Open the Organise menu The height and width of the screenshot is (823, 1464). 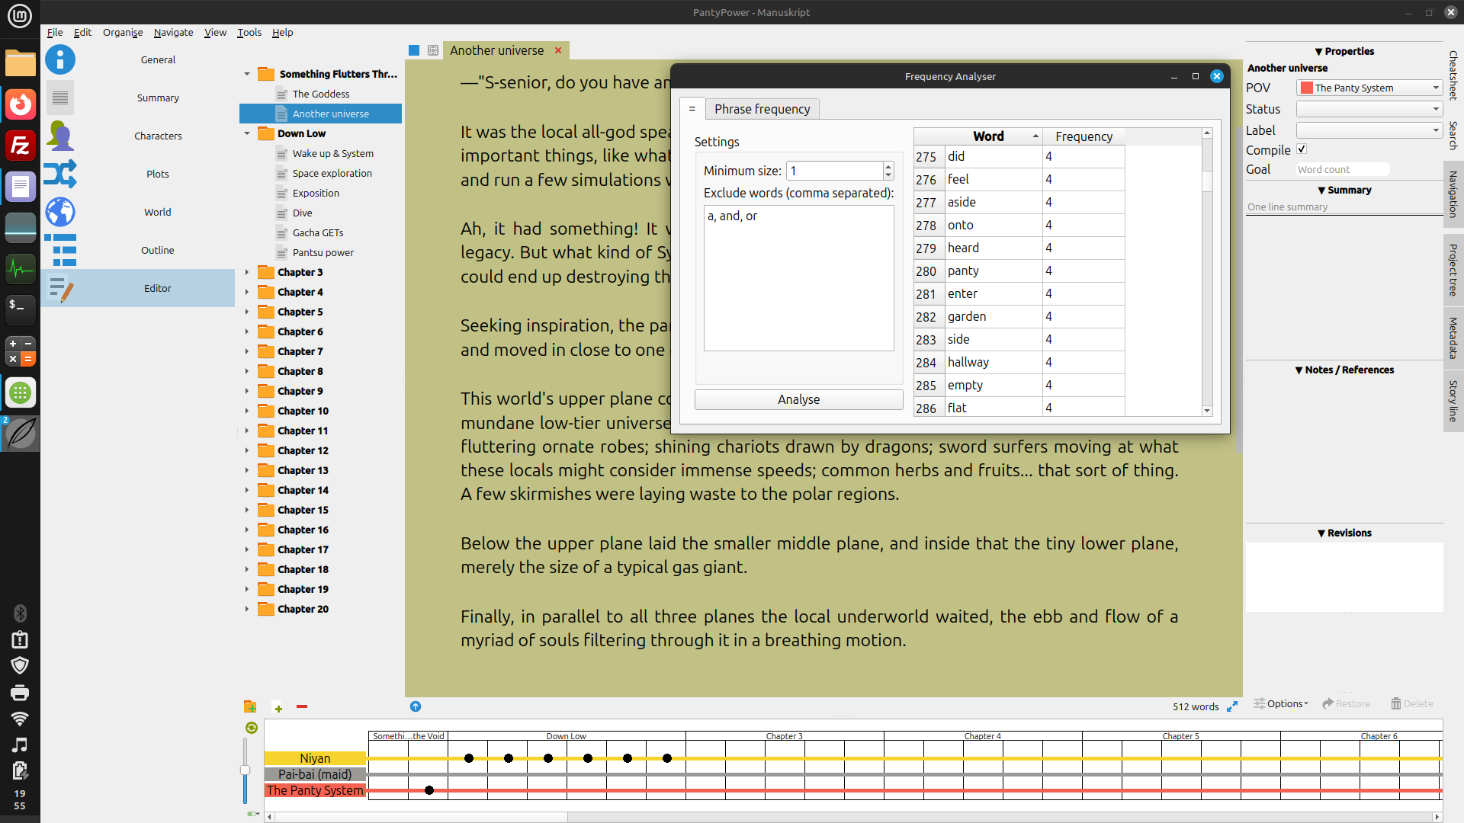point(123,32)
